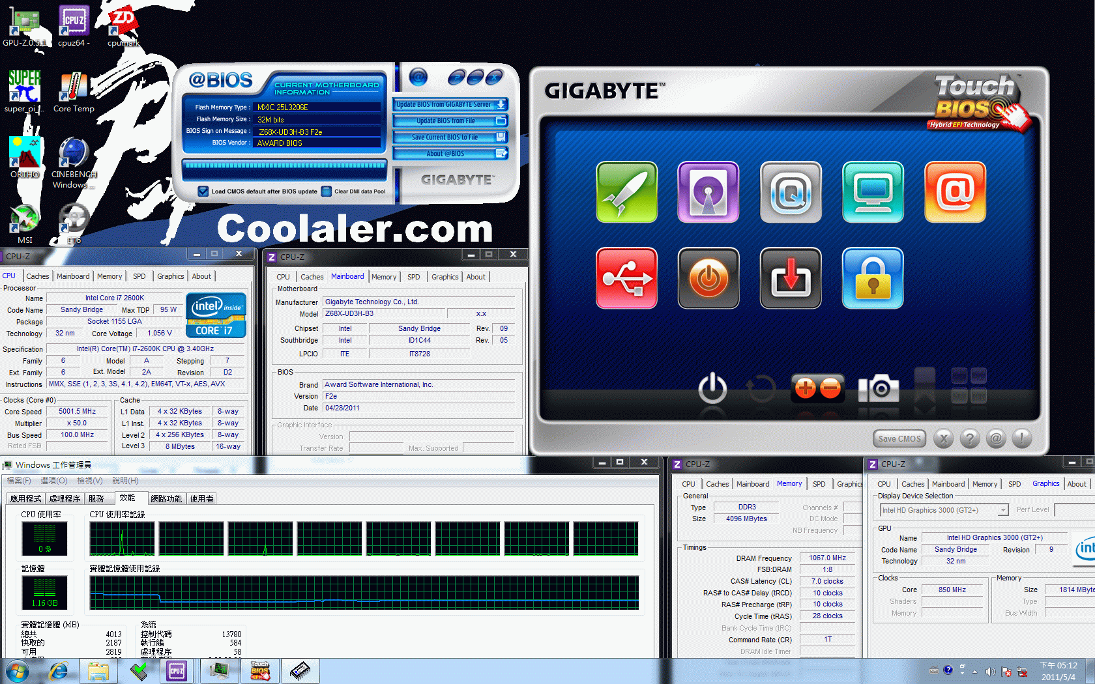The image size is (1095, 684).
Task: Open the MSI desktop shortcut
Action: tap(25, 223)
